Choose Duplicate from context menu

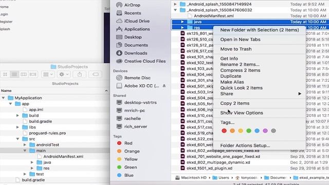(x=260, y=76)
